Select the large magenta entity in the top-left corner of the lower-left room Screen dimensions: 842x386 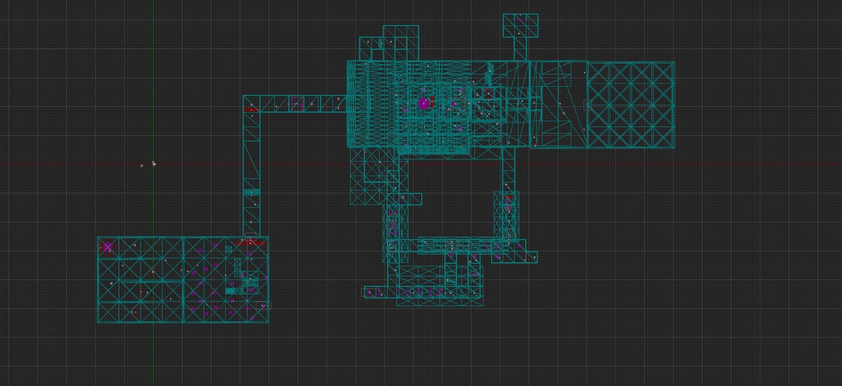point(107,247)
